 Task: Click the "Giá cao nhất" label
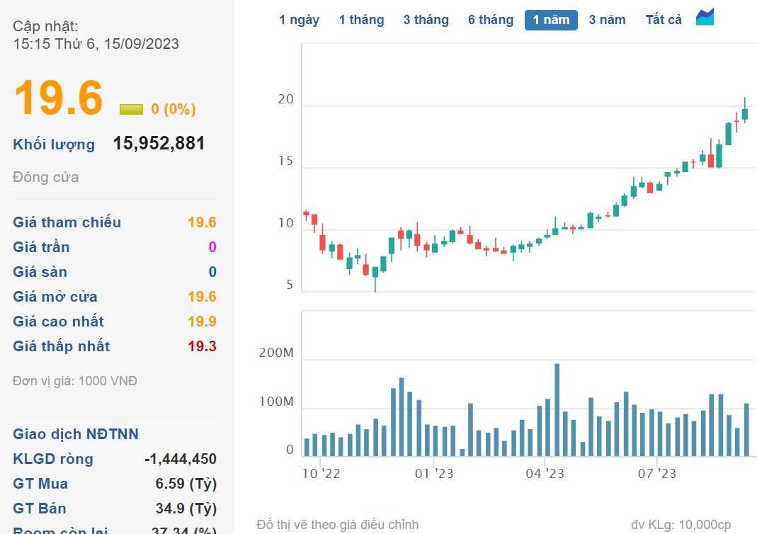[59, 322]
